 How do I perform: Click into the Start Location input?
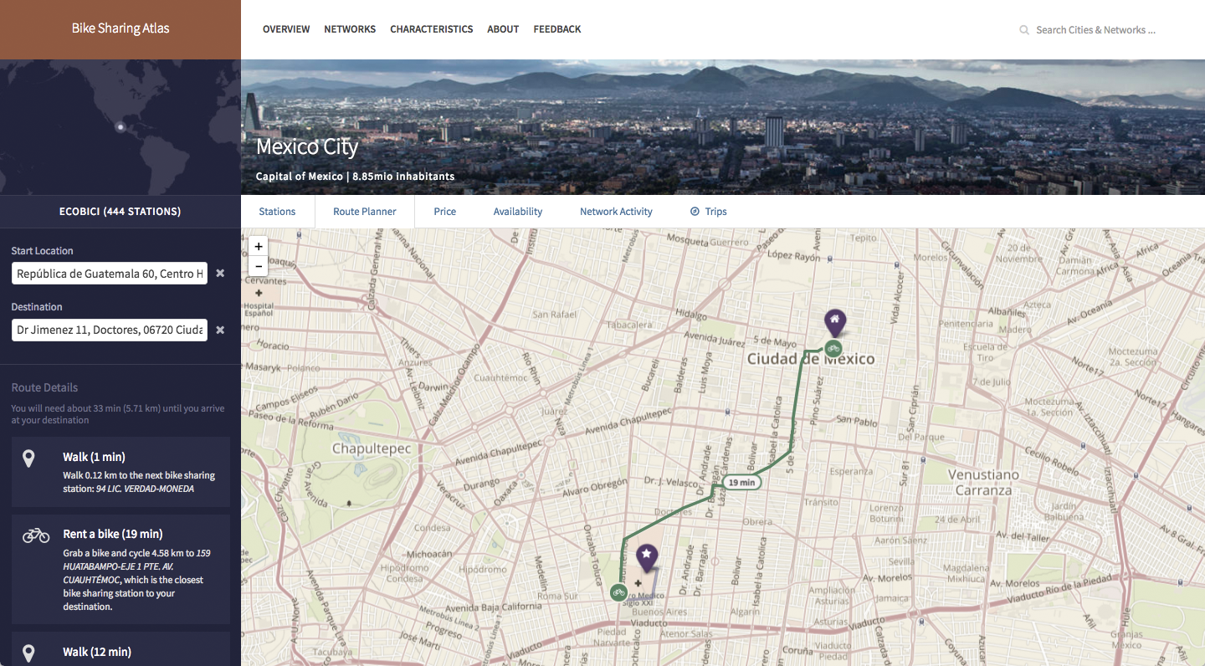click(x=109, y=274)
